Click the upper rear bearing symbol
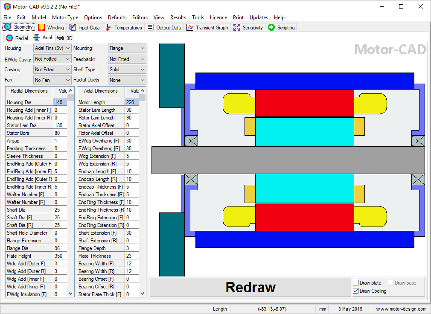 click(418, 141)
